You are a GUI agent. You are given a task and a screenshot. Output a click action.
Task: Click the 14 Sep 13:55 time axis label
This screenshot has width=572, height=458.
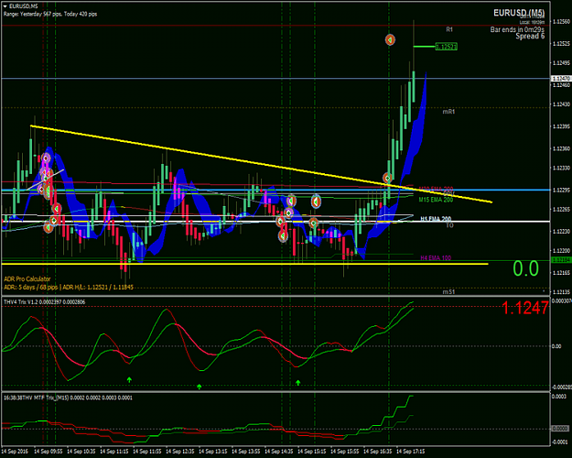click(x=246, y=452)
